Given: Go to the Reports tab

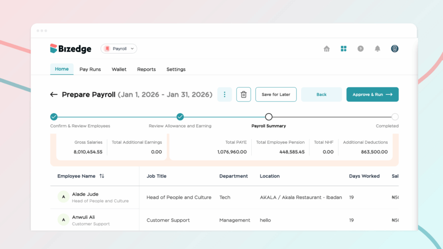Looking at the screenshot, I should pyautogui.click(x=146, y=69).
